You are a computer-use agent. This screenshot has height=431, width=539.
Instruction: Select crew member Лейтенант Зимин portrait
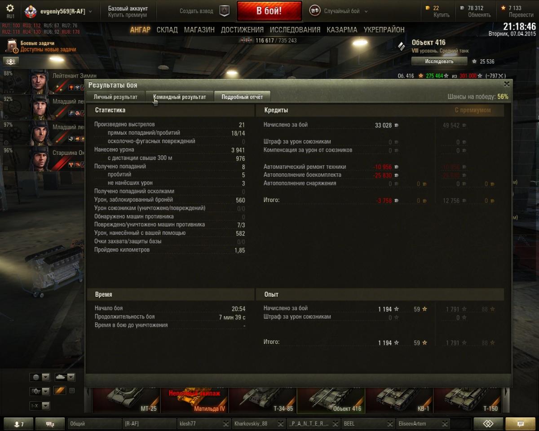click(x=40, y=81)
